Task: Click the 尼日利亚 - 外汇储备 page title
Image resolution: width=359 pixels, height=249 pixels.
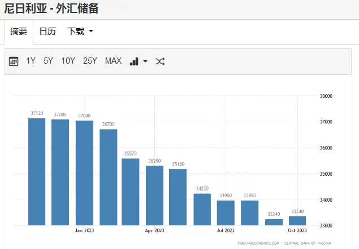Action: [x=51, y=8]
